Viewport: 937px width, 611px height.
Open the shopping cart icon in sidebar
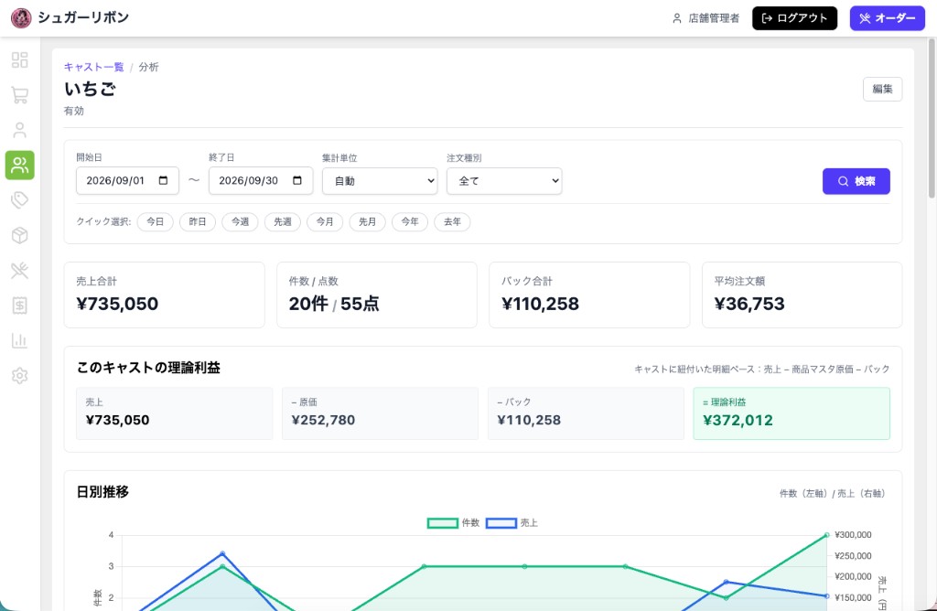pos(20,95)
